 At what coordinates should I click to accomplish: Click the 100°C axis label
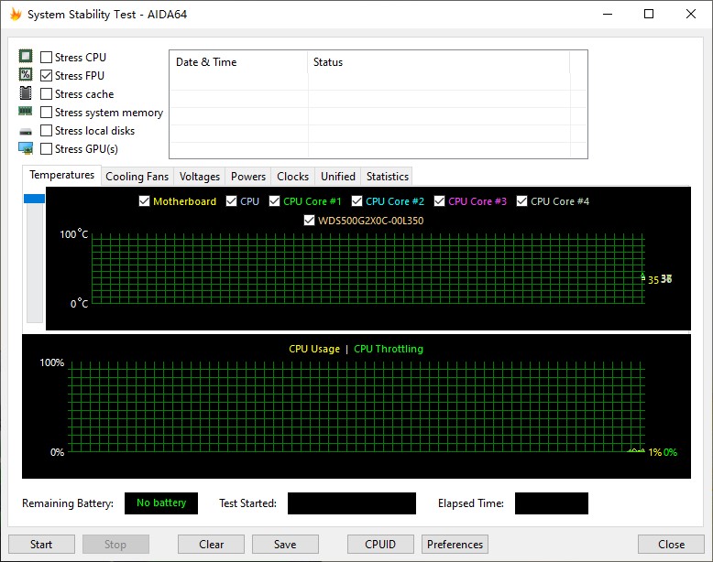click(73, 234)
